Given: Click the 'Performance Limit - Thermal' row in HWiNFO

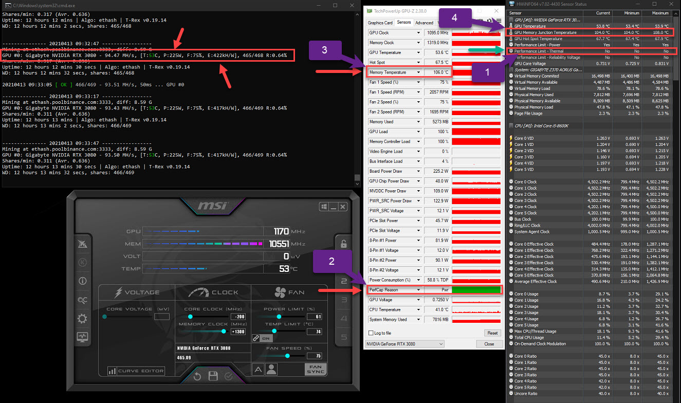Looking at the screenshot, I should pos(592,51).
